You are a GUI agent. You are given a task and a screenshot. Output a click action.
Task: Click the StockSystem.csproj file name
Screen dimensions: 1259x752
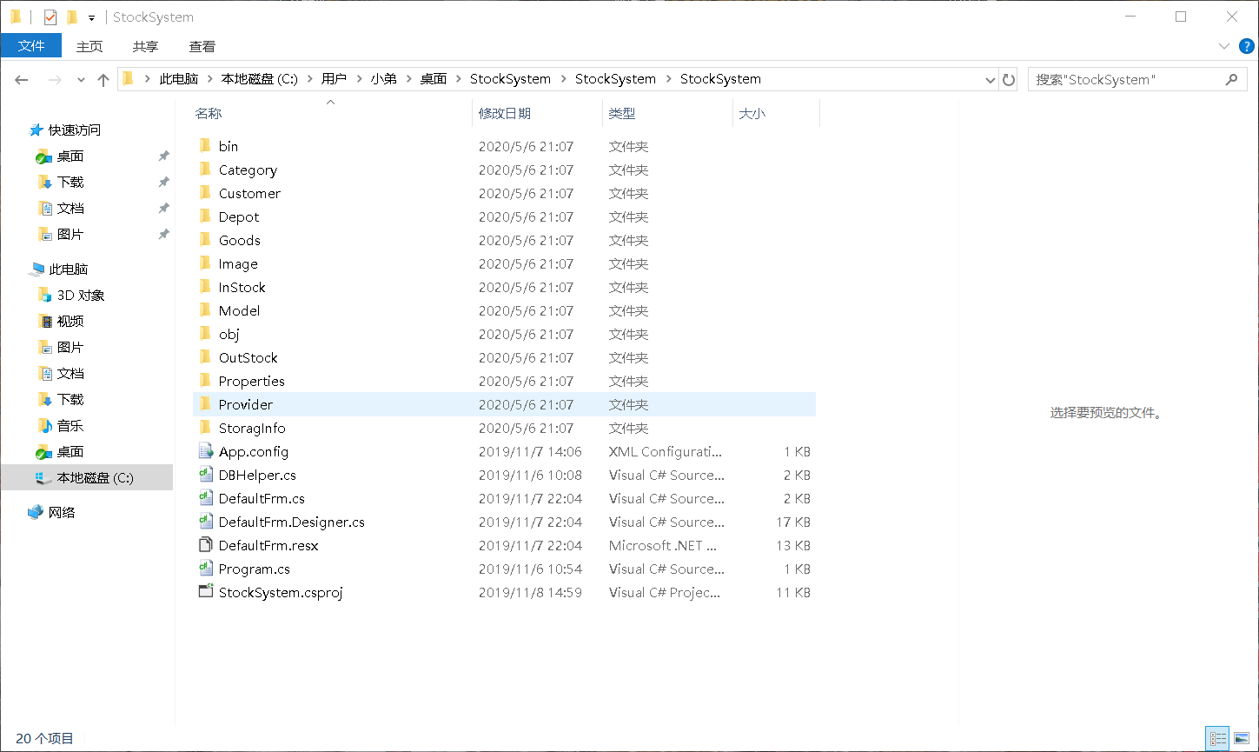[281, 592]
